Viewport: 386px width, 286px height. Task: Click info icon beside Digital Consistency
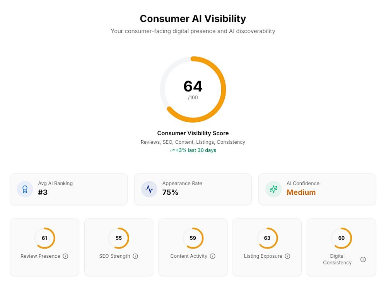coord(363,259)
